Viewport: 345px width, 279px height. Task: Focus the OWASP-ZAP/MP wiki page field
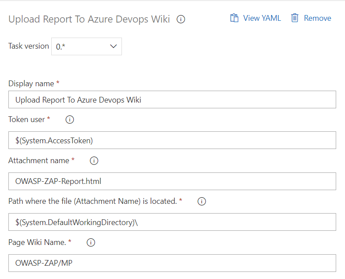click(172, 263)
